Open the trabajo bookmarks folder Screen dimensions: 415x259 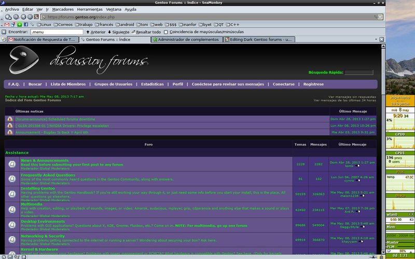click(84, 24)
